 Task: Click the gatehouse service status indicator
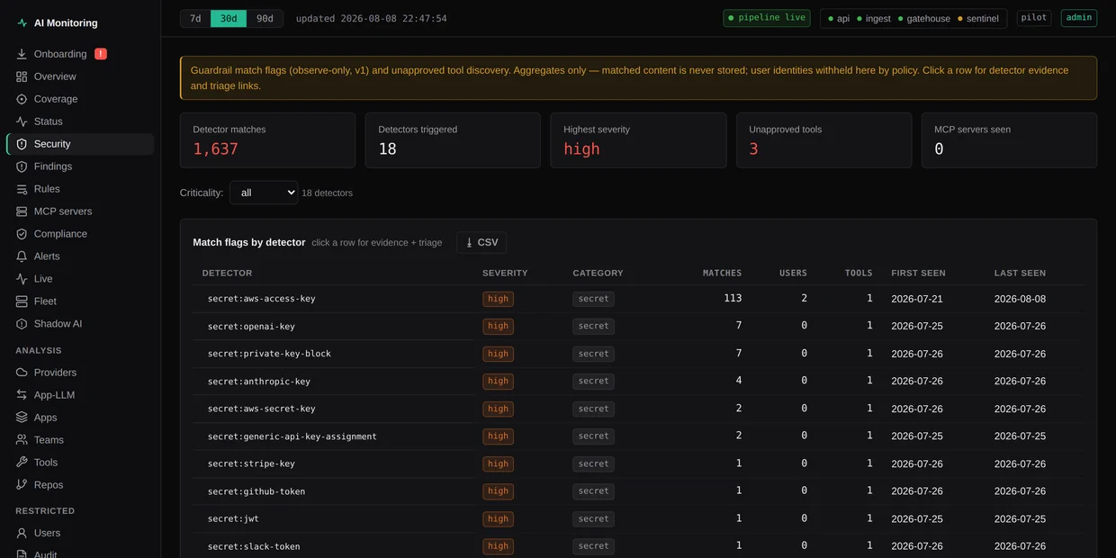[924, 18]
